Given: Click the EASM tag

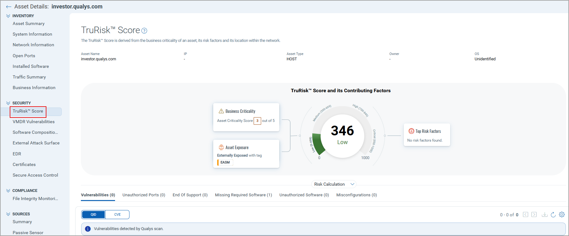Looking at the screenshot, I should click(225, 162).
